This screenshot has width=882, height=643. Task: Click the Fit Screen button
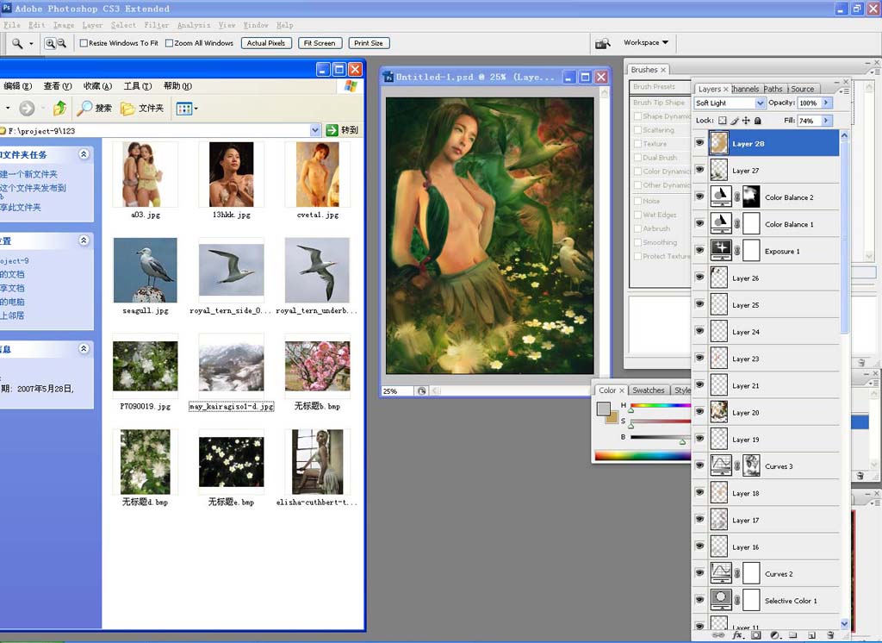click(x=320, y=43)
